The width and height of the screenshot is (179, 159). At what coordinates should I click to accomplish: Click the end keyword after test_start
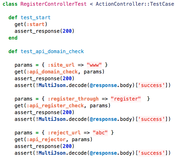tap(13, 38)
